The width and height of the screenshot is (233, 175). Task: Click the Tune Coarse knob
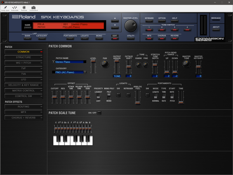(x=138, y=65)
